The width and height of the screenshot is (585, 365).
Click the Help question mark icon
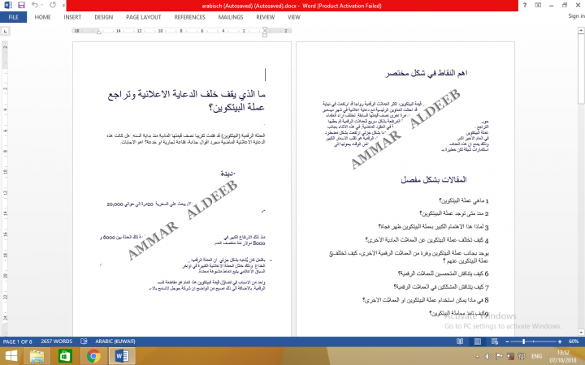tap(525, 5)
